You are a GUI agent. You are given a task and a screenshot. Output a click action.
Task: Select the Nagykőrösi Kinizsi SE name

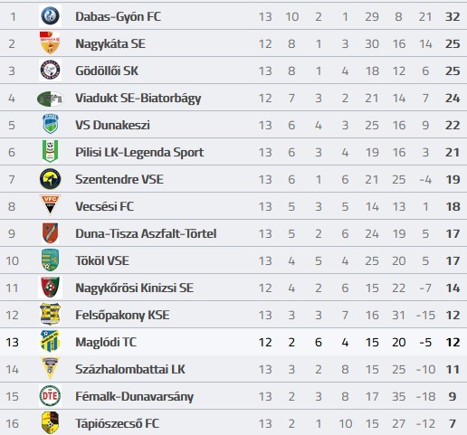coord(134,288)
